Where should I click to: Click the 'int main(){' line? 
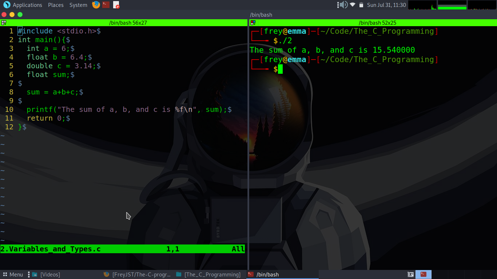click(44, 40)
